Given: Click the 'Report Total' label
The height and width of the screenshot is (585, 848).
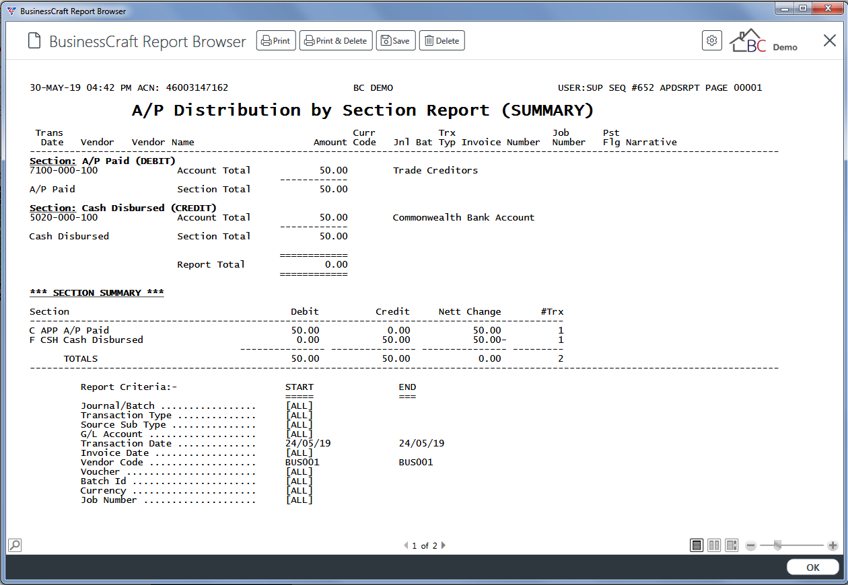Looking at the screenshot, I should coord(211,264).
